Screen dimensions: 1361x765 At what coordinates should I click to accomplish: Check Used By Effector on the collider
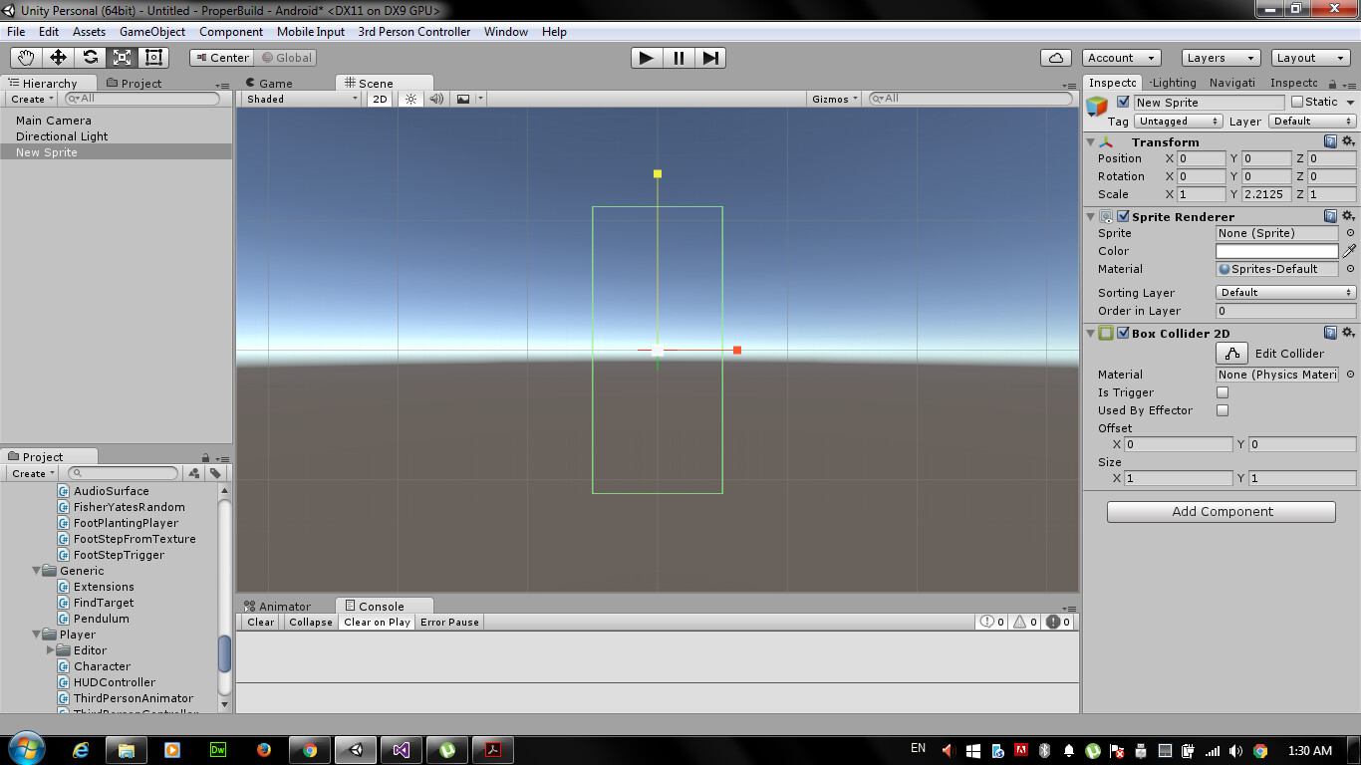click(1223, 409)
